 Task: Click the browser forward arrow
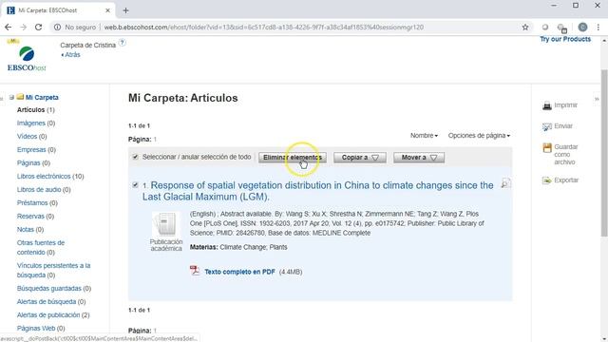pos(23,28)
